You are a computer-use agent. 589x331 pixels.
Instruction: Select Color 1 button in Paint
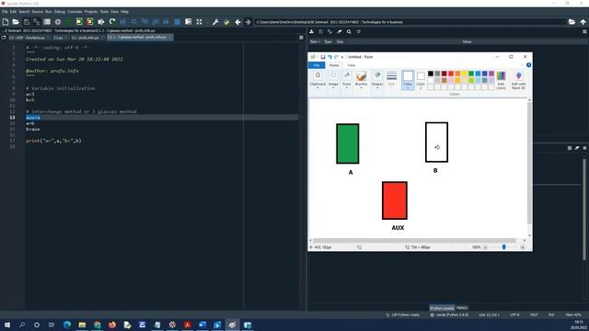(x=408, y=80)
